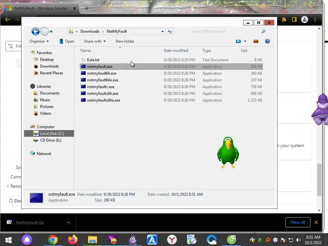Image resolution: width=328 pixels, height=246 pixels.
Task: Expand the address bar history dropdown
Action: [x=162, y=32]
